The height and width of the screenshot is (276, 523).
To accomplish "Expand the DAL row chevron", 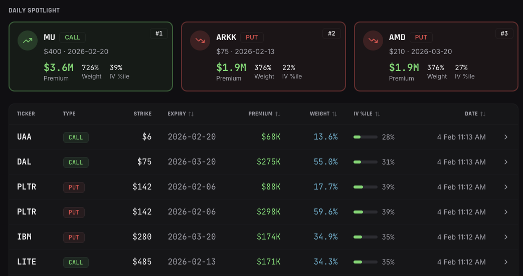I will tap(505, 162).
